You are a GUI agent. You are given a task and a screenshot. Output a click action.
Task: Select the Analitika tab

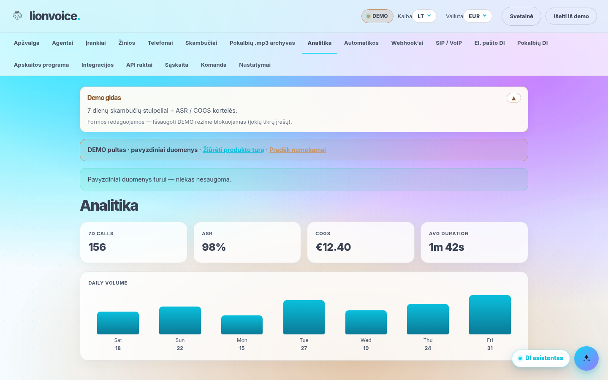coord(320,43)
